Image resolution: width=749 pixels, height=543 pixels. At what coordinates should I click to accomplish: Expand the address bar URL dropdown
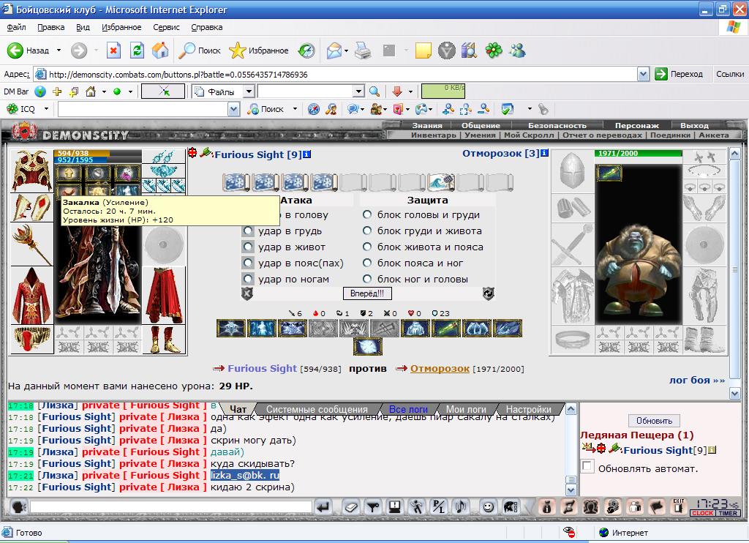pos(643,74)
